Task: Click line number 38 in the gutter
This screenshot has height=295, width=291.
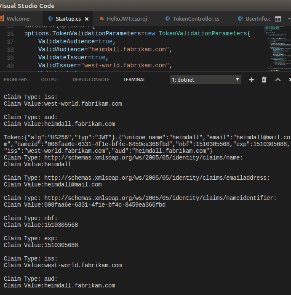Action: pyautogui.click(x=11, y=49)
